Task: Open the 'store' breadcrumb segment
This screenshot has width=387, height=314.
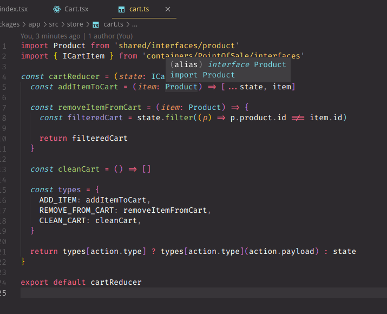Action: click(75, 24)
